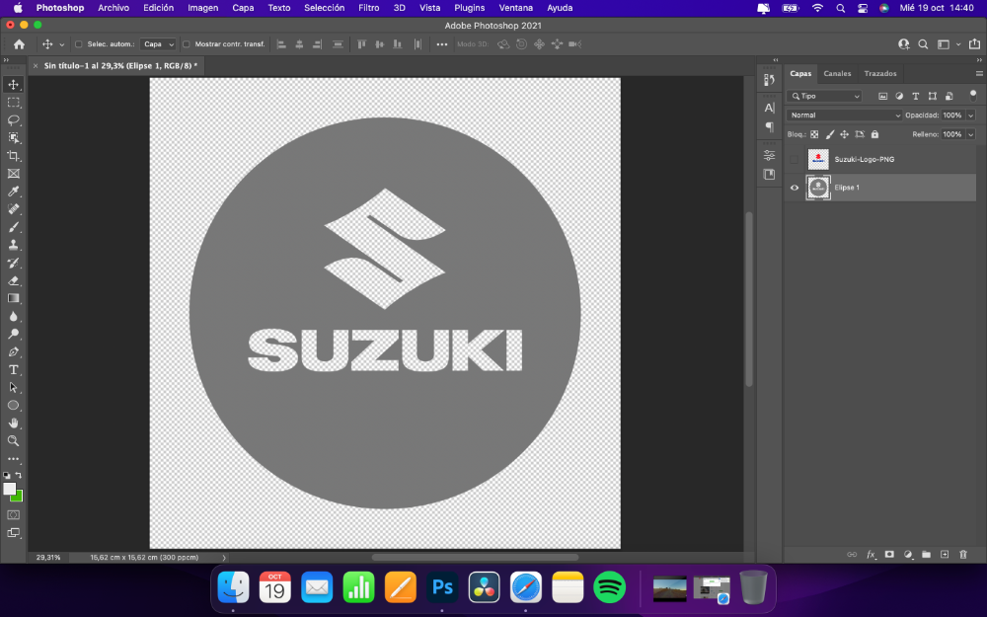The height and width of the screenshot is (617, 987).
Task: Show the Suzuki-Logo-PNG layer
Action: pyautogui.click(x=795, y=159)
